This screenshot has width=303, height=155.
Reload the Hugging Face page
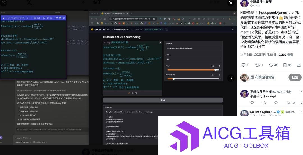pos(100,19)
